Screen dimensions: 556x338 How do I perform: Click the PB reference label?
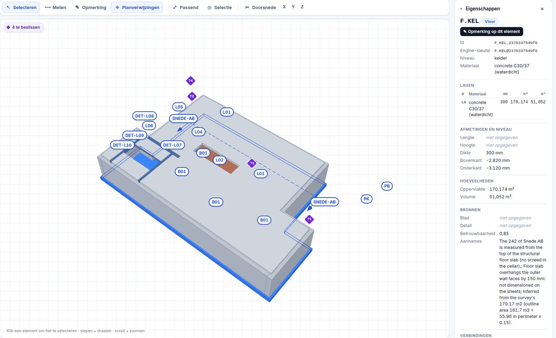tap(387, 186)
